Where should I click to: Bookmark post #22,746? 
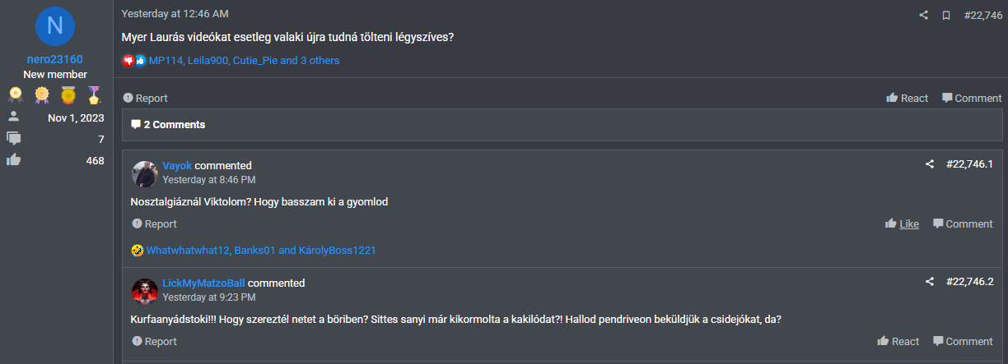click(x=946, y=15)
